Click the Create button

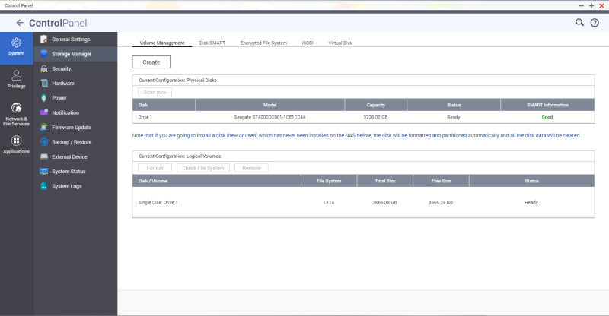tap(151, 62)
